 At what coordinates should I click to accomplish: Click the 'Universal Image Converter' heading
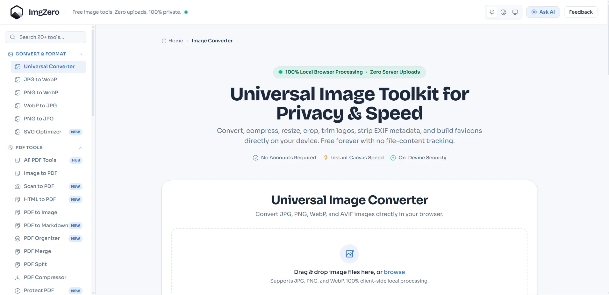point(349,200)
